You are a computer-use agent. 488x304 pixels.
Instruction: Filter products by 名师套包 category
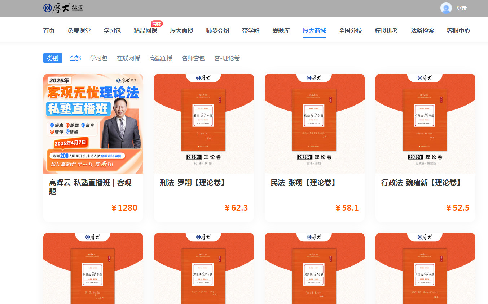[193, 58]
